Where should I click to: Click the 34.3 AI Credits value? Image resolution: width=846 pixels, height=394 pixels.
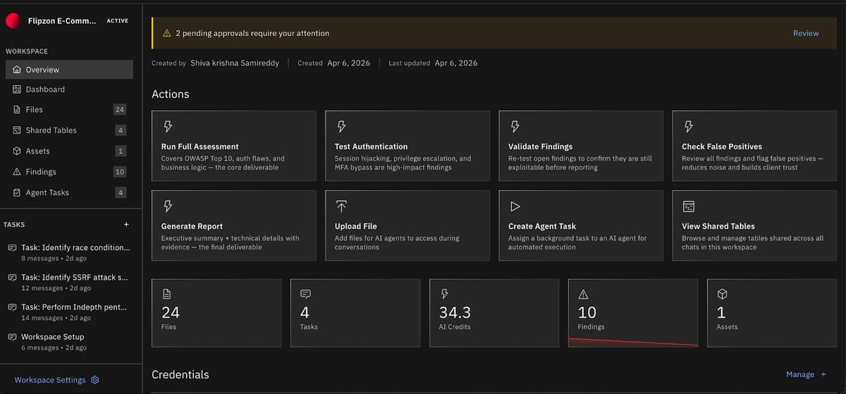455,312
